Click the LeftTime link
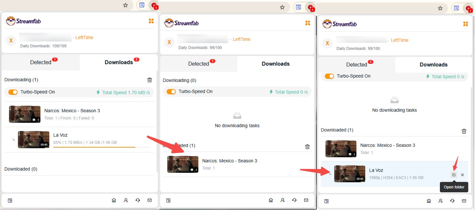 coord(85,37)
